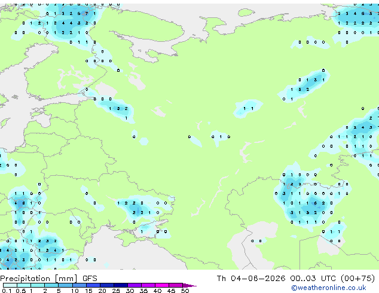Pick legend swatch between 0.1 and 0.5
Screen dimensions: 379x293
pos(10,285)
